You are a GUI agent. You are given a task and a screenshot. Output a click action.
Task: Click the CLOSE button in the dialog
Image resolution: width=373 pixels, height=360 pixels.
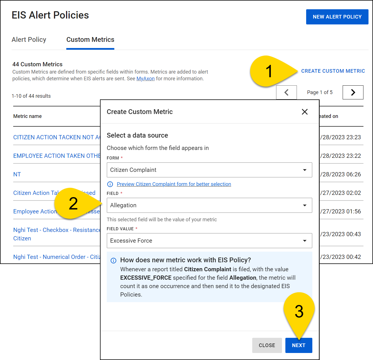point(267,345)
